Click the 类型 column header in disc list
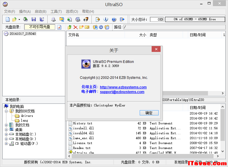The width and height of the screenshot is (228, 167). pyautogui.click(x=165, y=35)
